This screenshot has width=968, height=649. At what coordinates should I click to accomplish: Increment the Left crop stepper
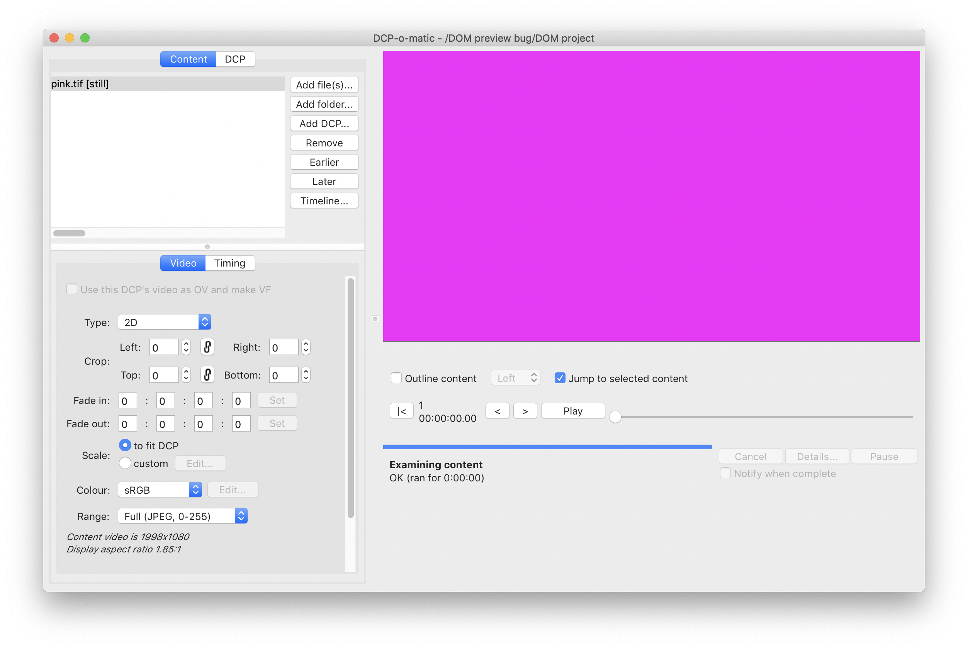coord(186,343)
